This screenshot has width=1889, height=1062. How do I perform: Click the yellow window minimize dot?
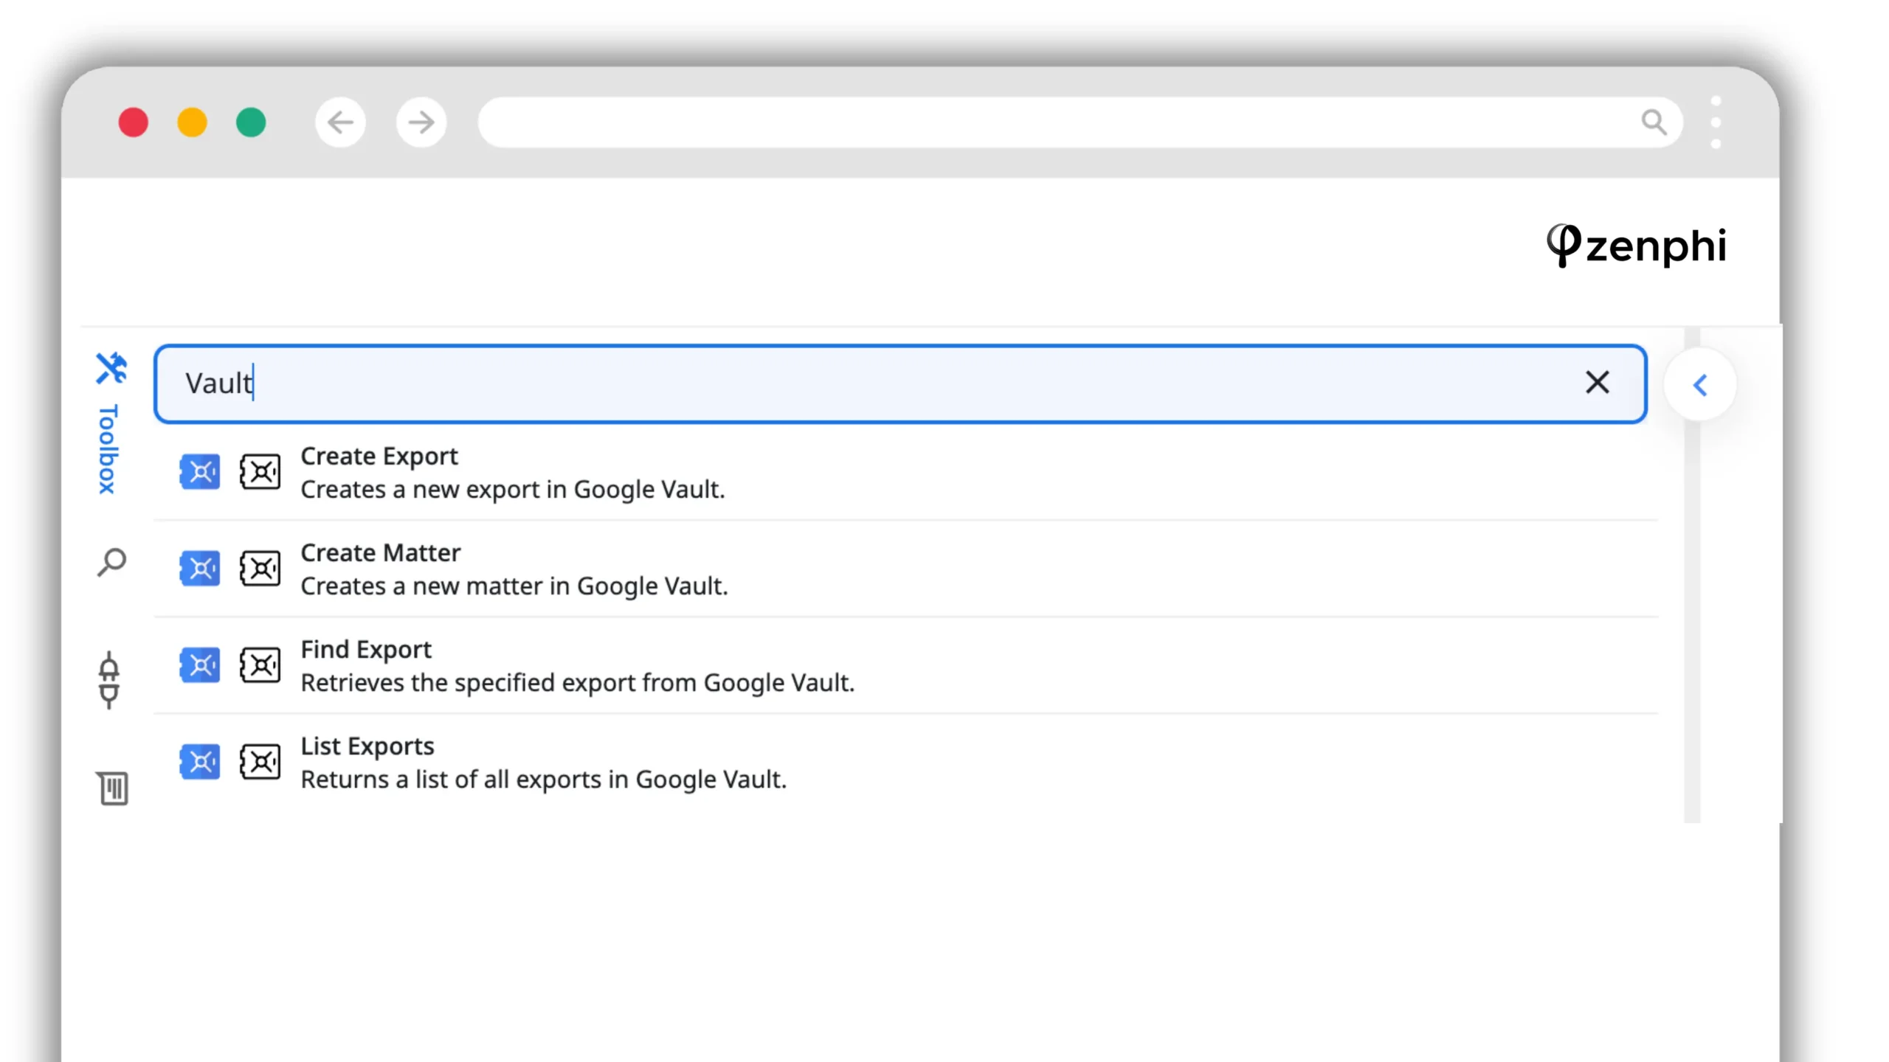pyautogui.click(x=192, y=122)
